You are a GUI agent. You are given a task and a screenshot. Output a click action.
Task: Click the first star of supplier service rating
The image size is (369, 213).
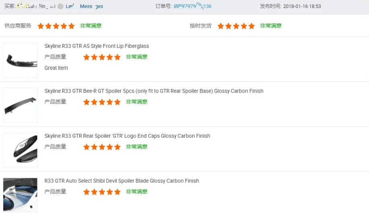coord(41,26)
